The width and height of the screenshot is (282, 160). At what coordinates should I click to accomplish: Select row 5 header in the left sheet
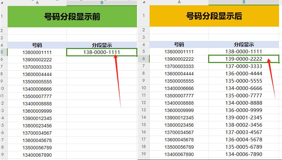coord(4,52)
